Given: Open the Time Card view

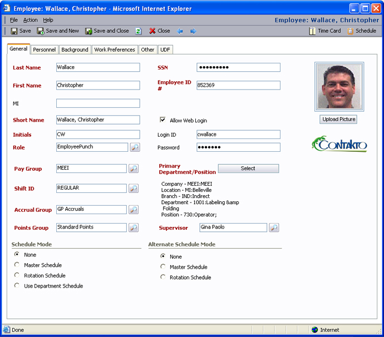Looking at the screenshot, I should click(325, 31).
